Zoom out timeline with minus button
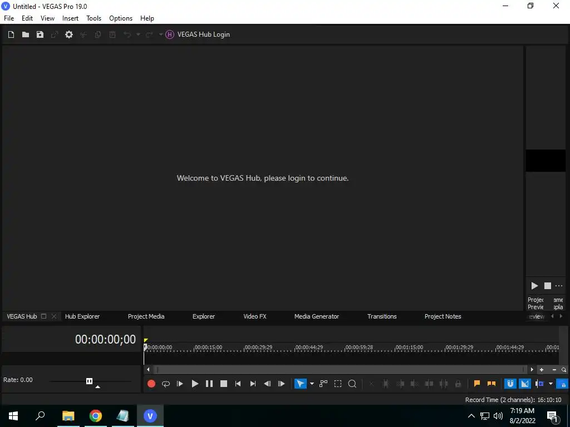The height and width of the screenshot is (427, 570). pyautogui.click(x=554, y=370)
